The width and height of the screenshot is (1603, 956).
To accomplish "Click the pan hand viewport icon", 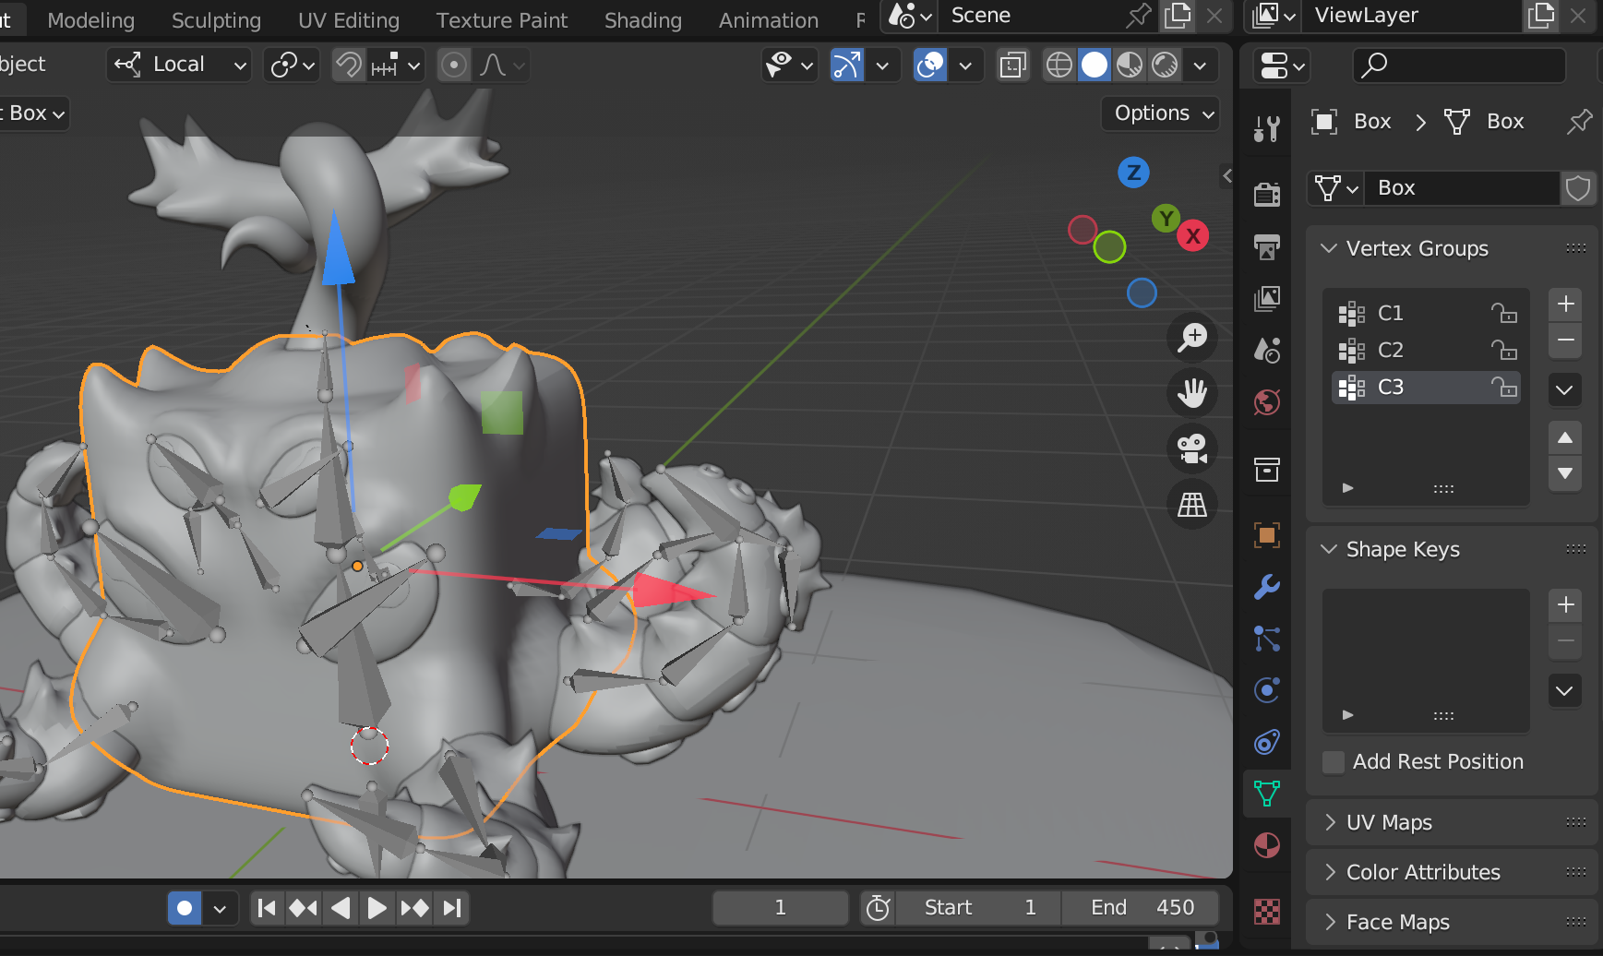I will point(1192,393).
